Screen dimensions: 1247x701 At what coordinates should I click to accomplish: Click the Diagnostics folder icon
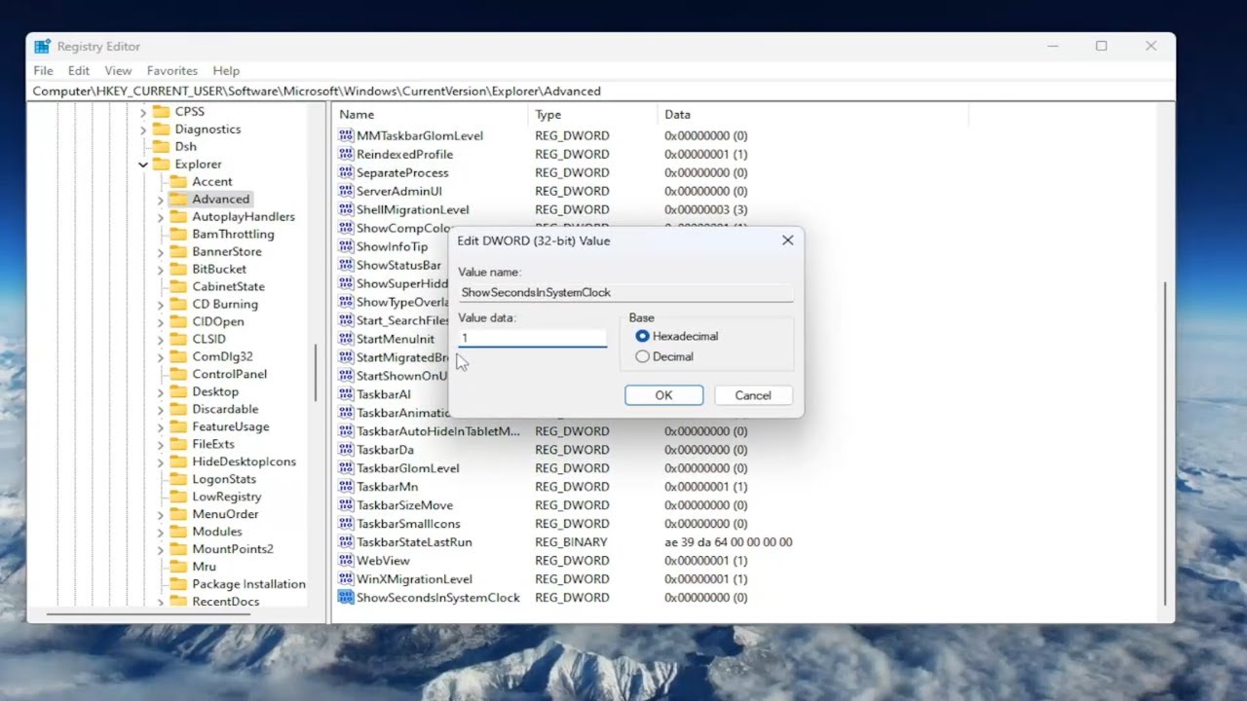(x=161, y=129)
